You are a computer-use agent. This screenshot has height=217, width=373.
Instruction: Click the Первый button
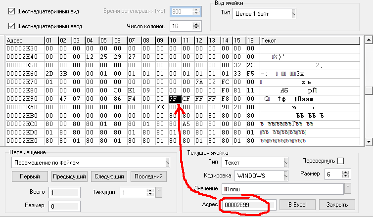tap(30, 176)
